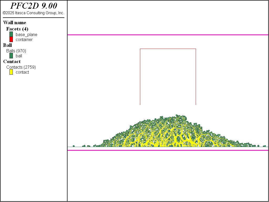
Task: Select the 'Ball' legend heading
Action: (8, 45)
